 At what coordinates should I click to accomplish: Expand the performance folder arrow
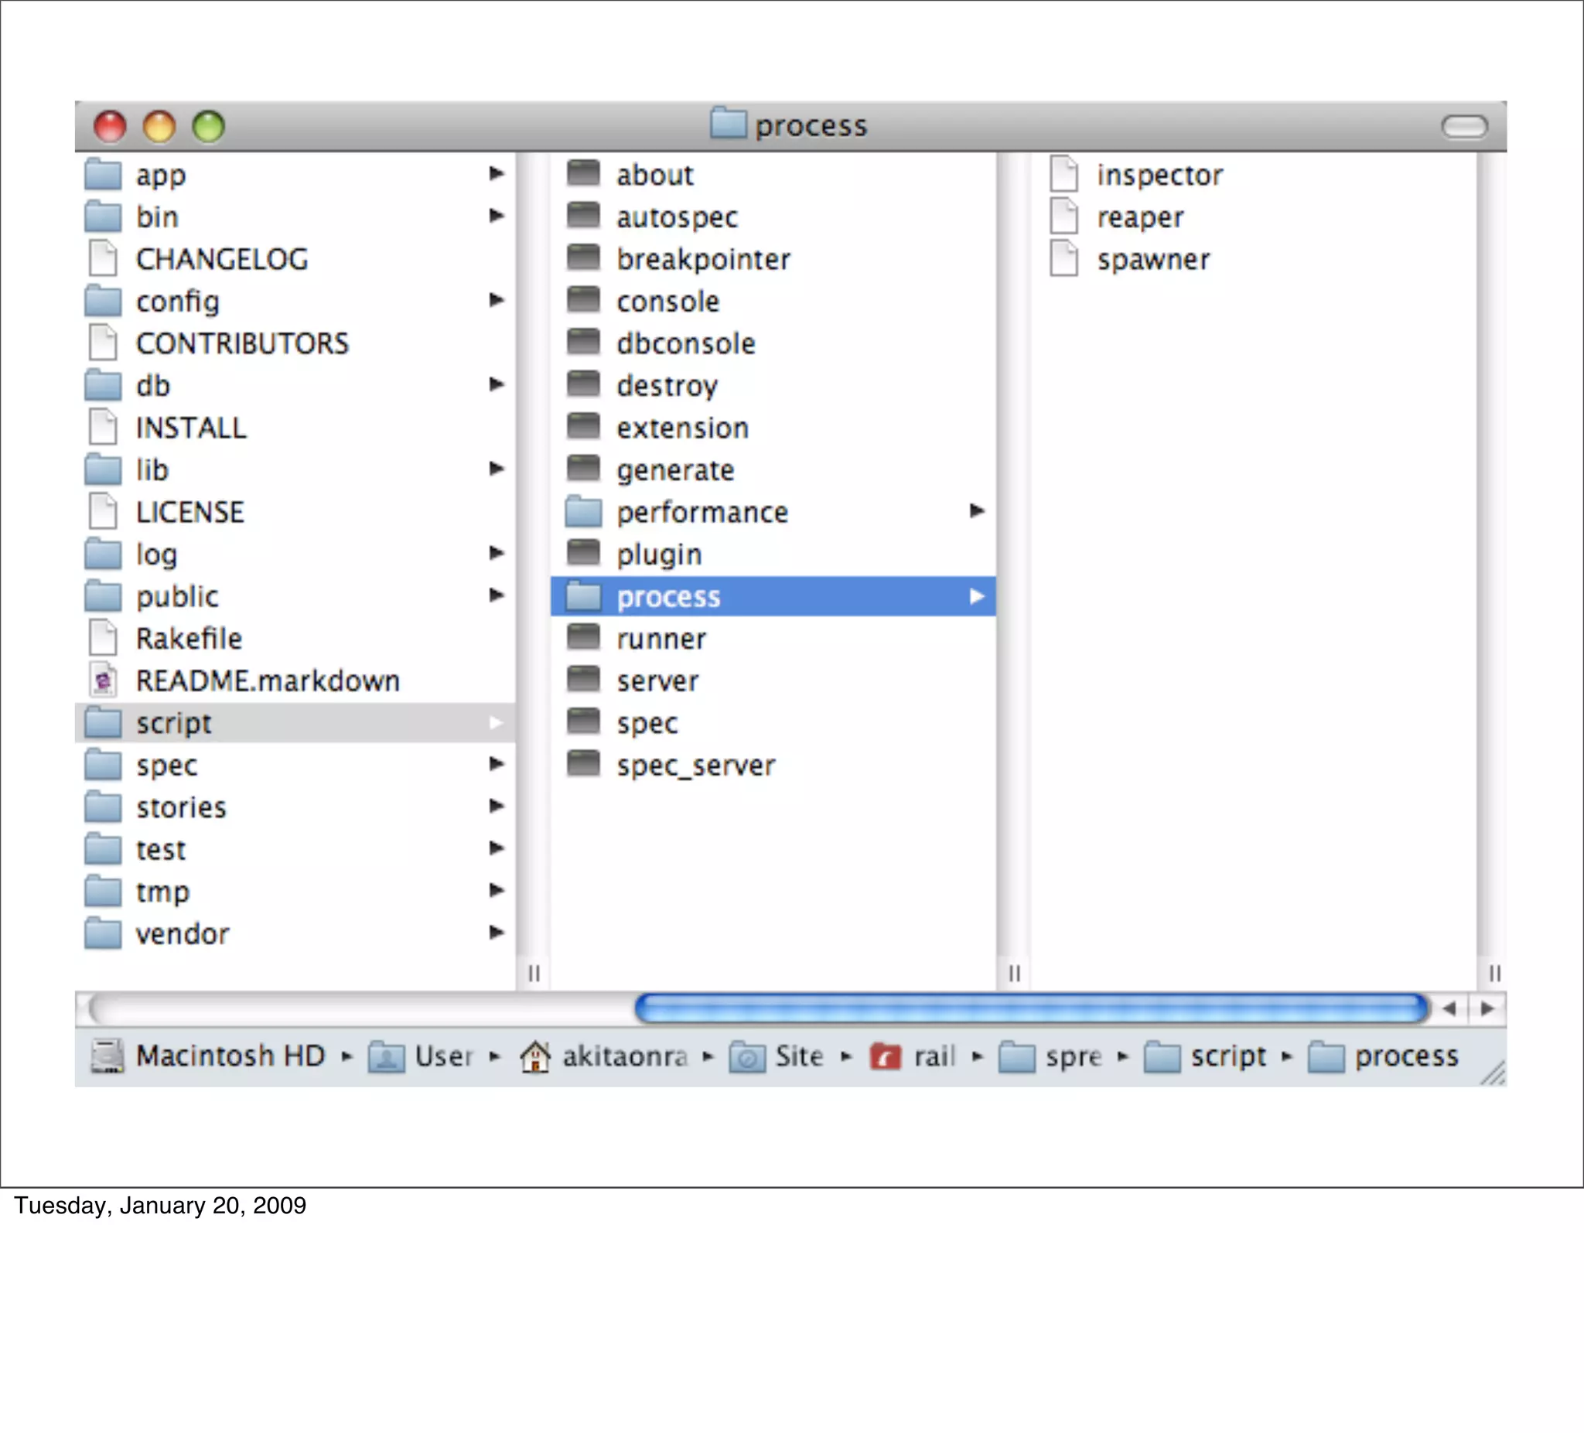point(976,510)
